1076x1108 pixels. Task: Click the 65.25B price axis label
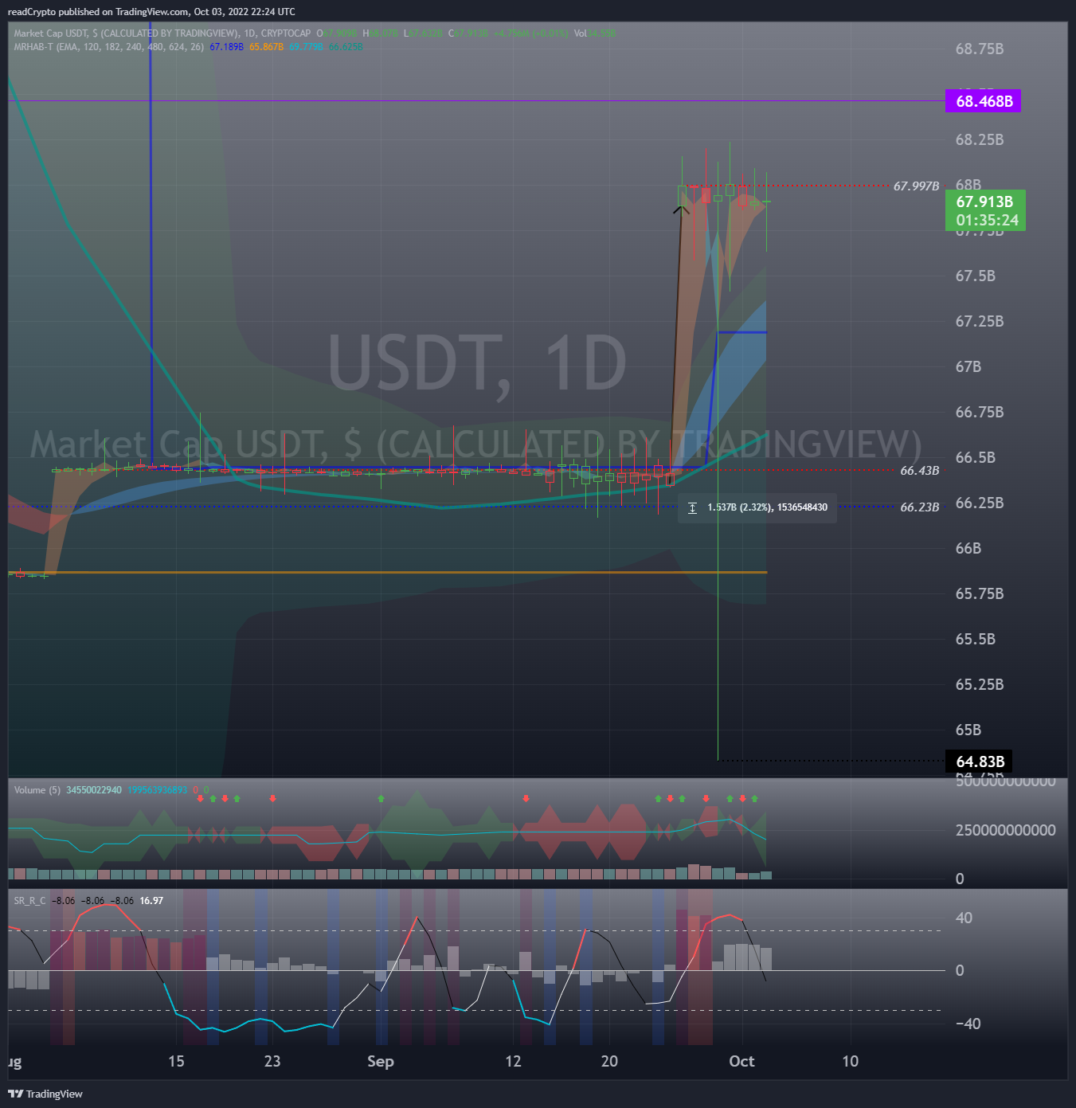point(979,685)
